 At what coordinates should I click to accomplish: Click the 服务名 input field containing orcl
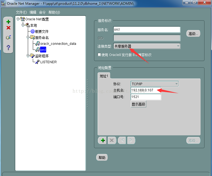[147, 30]
